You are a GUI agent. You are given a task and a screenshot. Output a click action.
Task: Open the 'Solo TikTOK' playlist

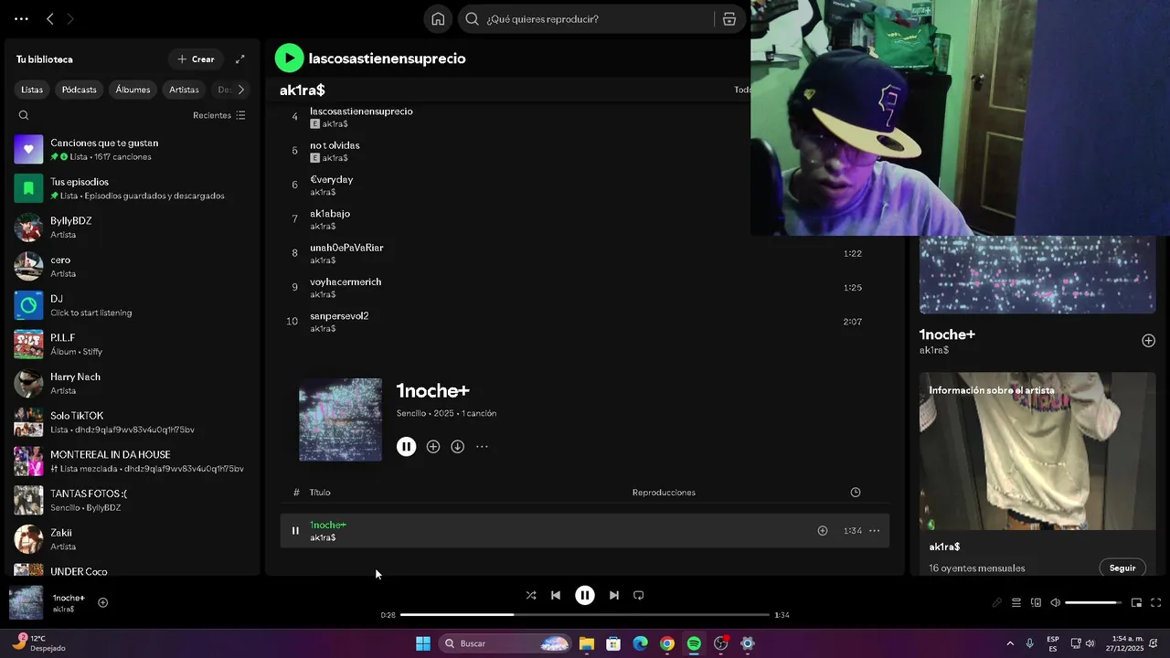tap(132, 422)
